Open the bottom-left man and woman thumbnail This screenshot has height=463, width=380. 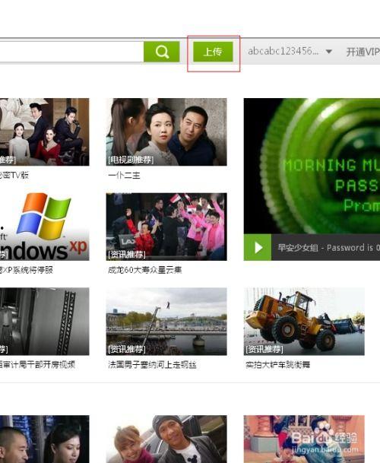tap(45, 439)
